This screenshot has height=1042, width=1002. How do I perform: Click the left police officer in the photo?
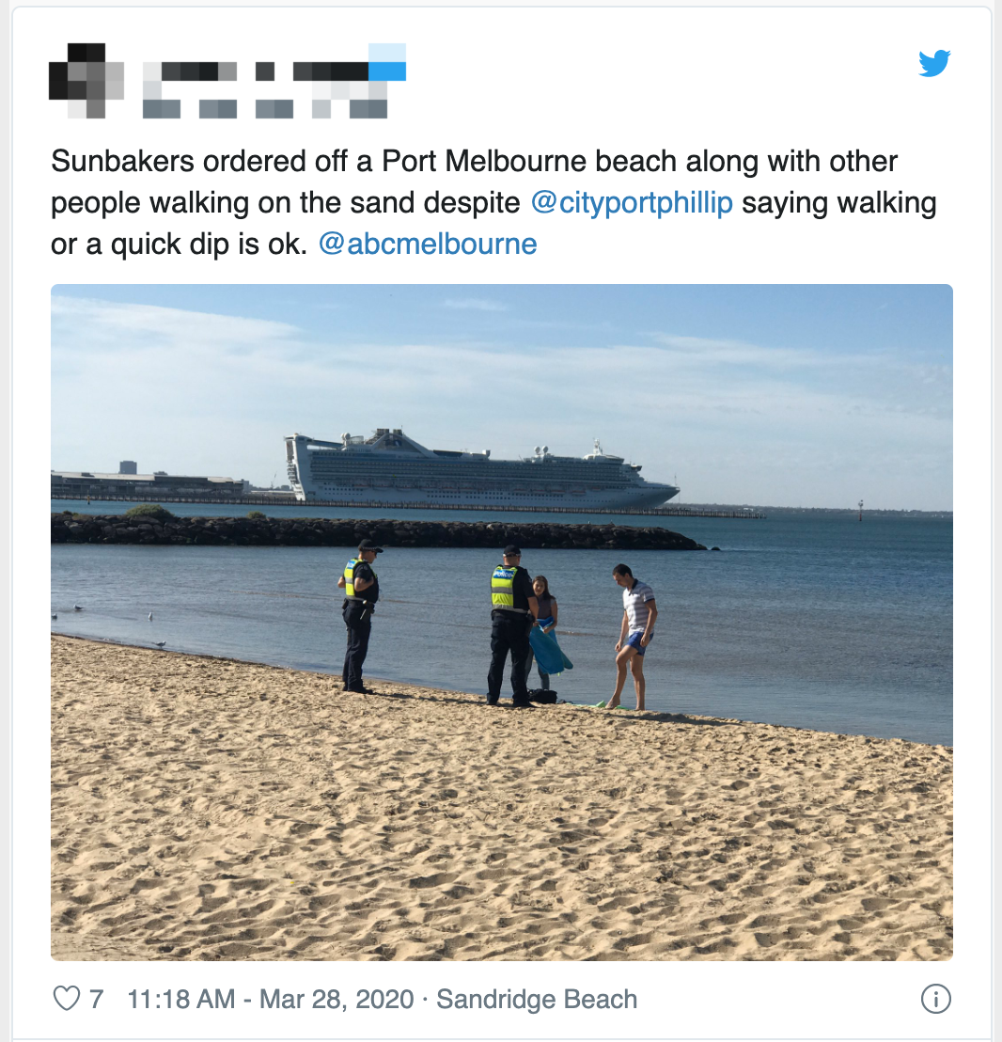(360, 617)
